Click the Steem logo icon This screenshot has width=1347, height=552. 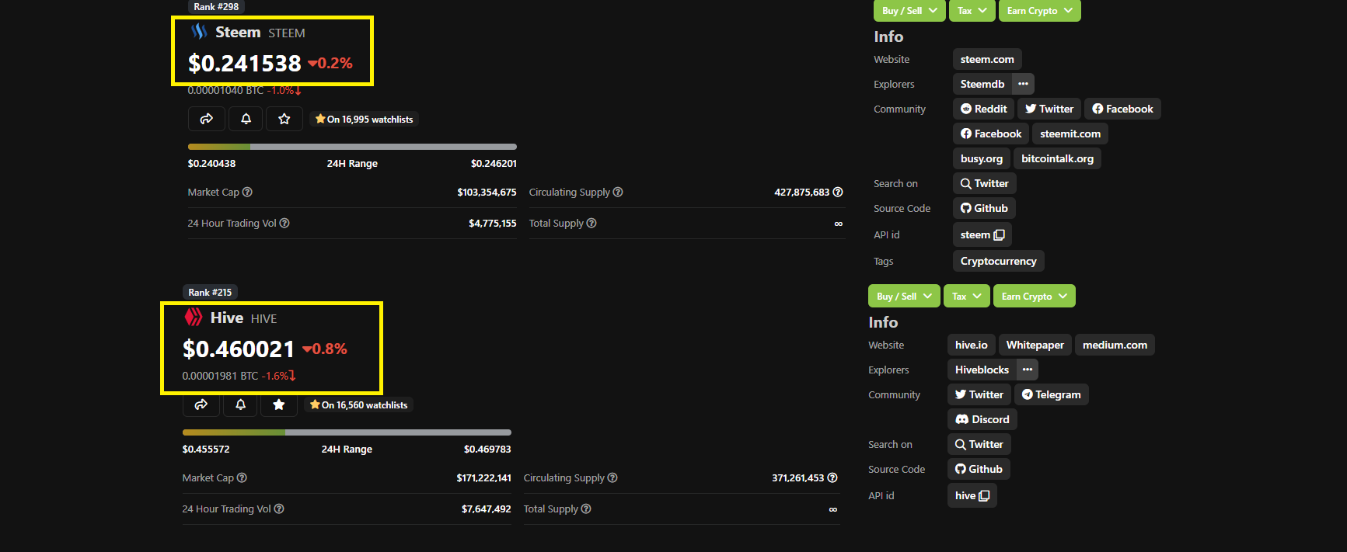(200, 32)
